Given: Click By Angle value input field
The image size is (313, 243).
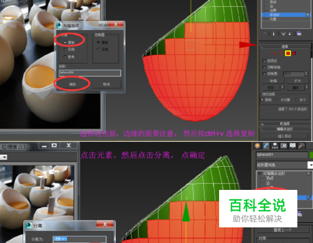Looking at the screenshot, I should point(294,74).
